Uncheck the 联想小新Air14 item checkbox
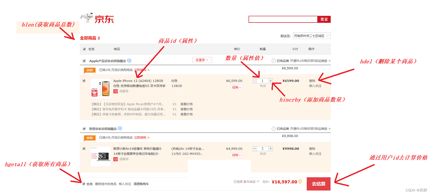The width and height of the screenshot is (432, 195). click(x=84, y=148)
